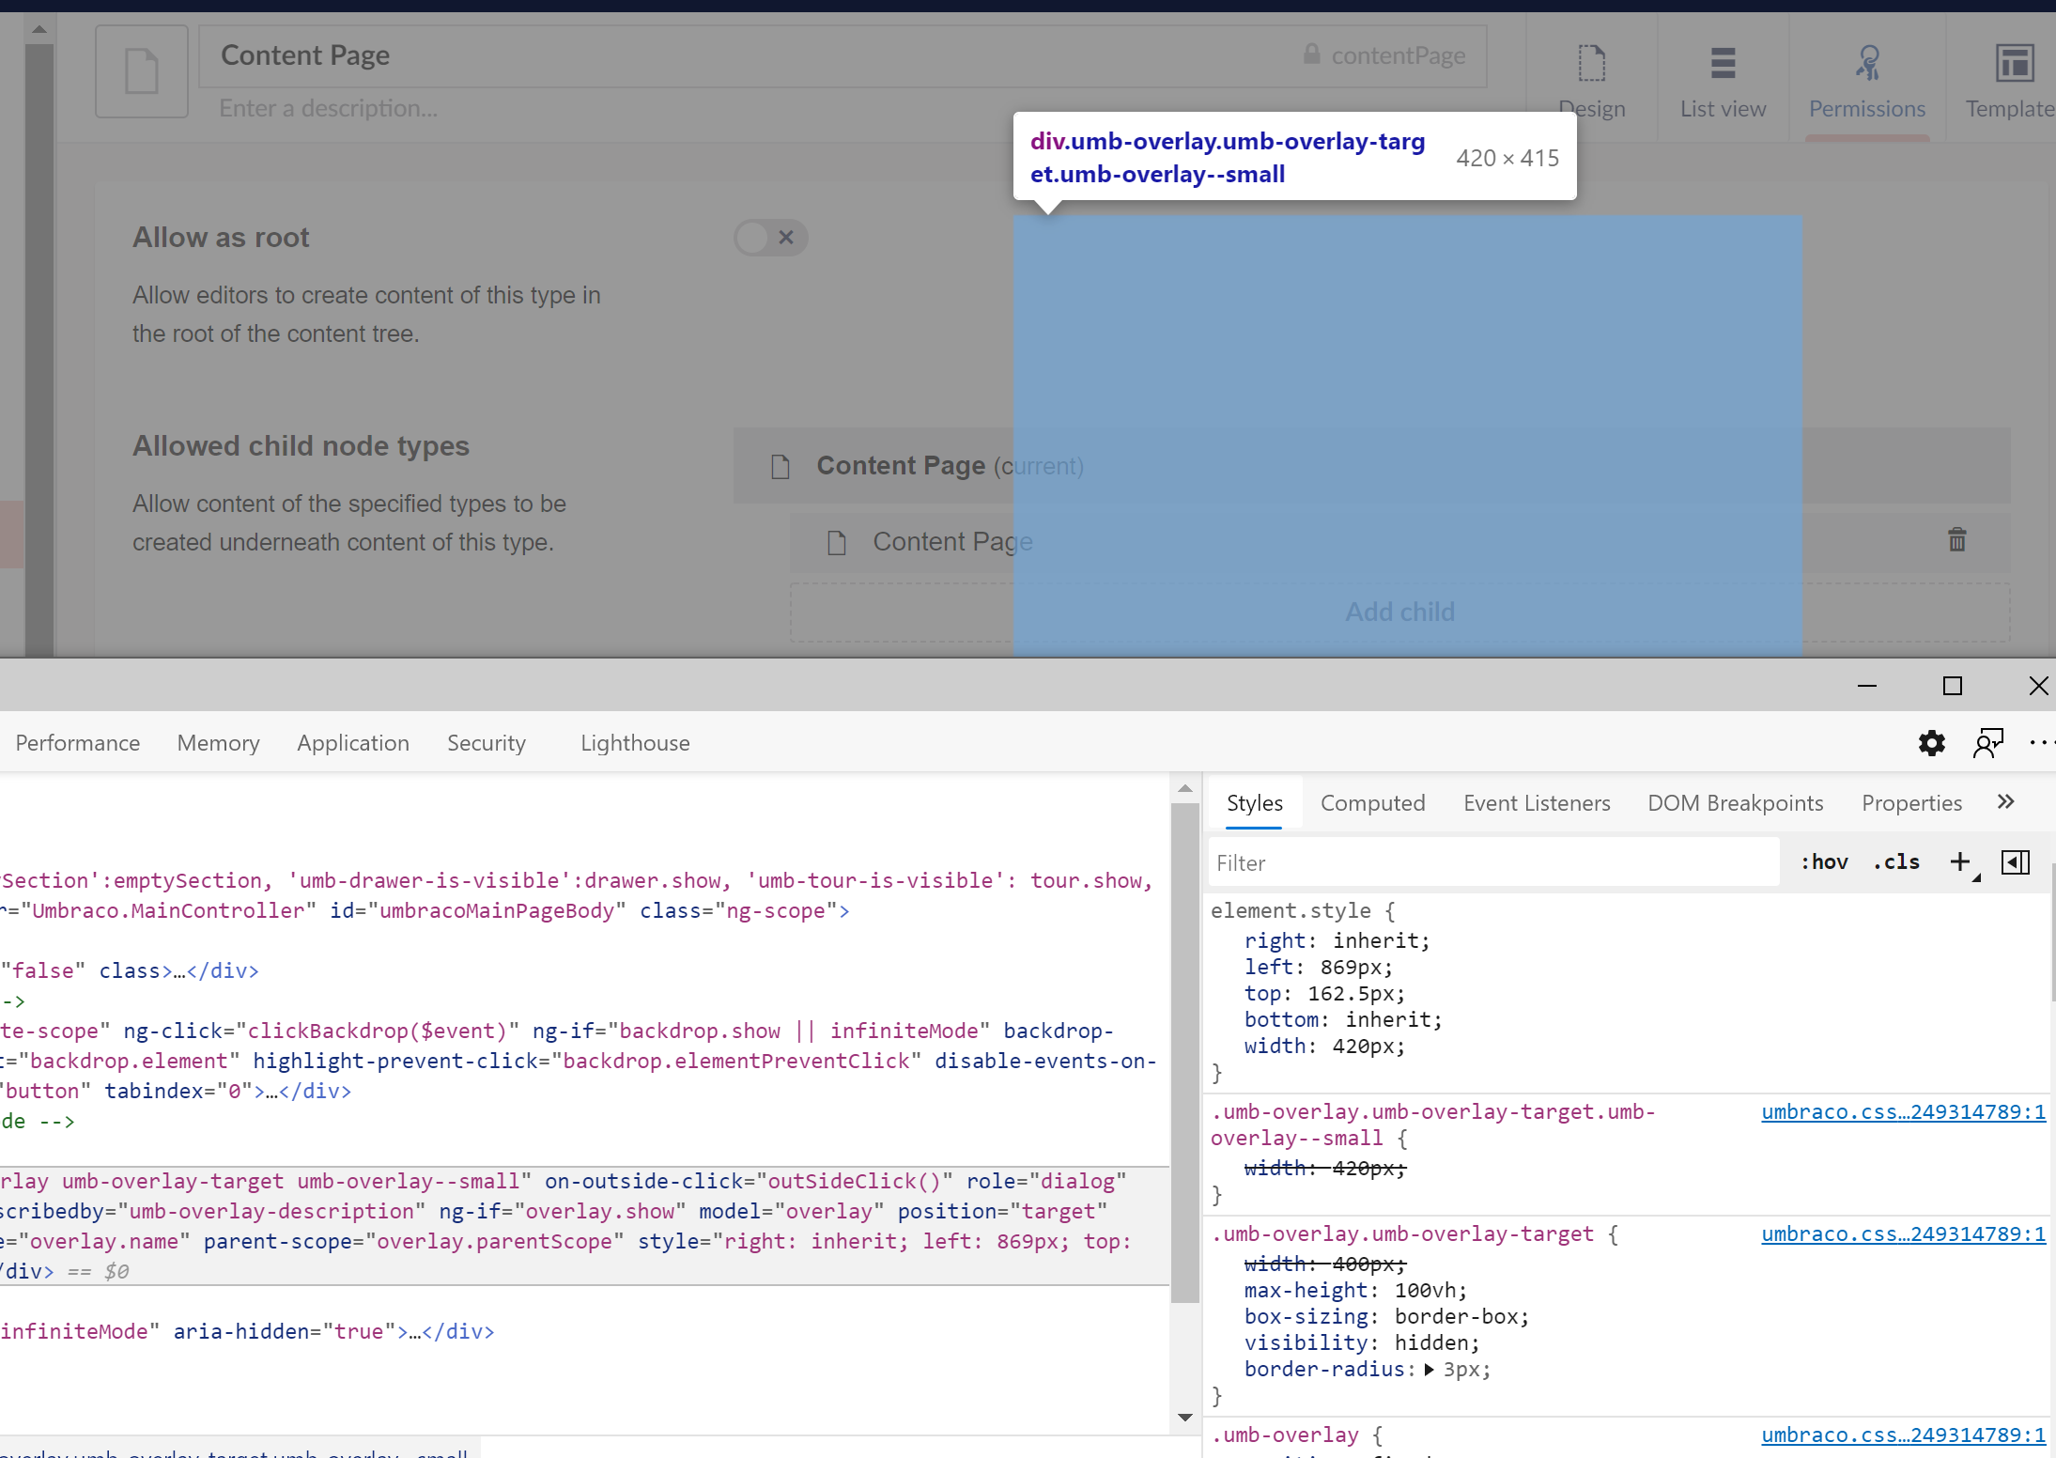Click the new style rule plus icon
This screenshot has width=2056, height=1458.
[1959, 860]
